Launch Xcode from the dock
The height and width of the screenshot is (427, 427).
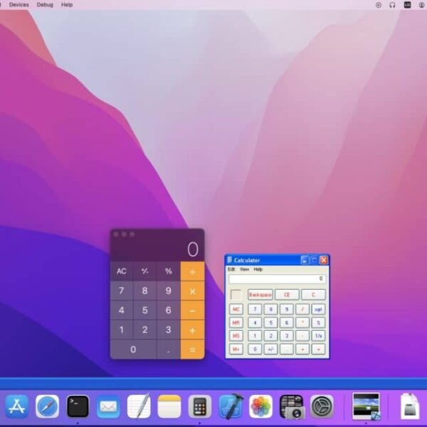[x=231, y=406]
